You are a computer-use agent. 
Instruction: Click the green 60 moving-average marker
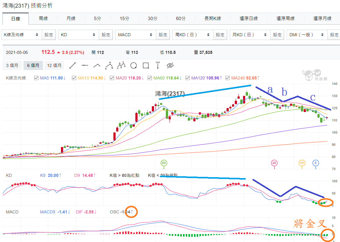[x=164, y=163]
